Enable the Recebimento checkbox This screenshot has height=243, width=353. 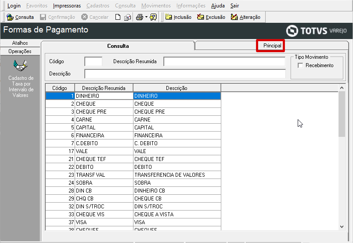click(x=300, y=65)
